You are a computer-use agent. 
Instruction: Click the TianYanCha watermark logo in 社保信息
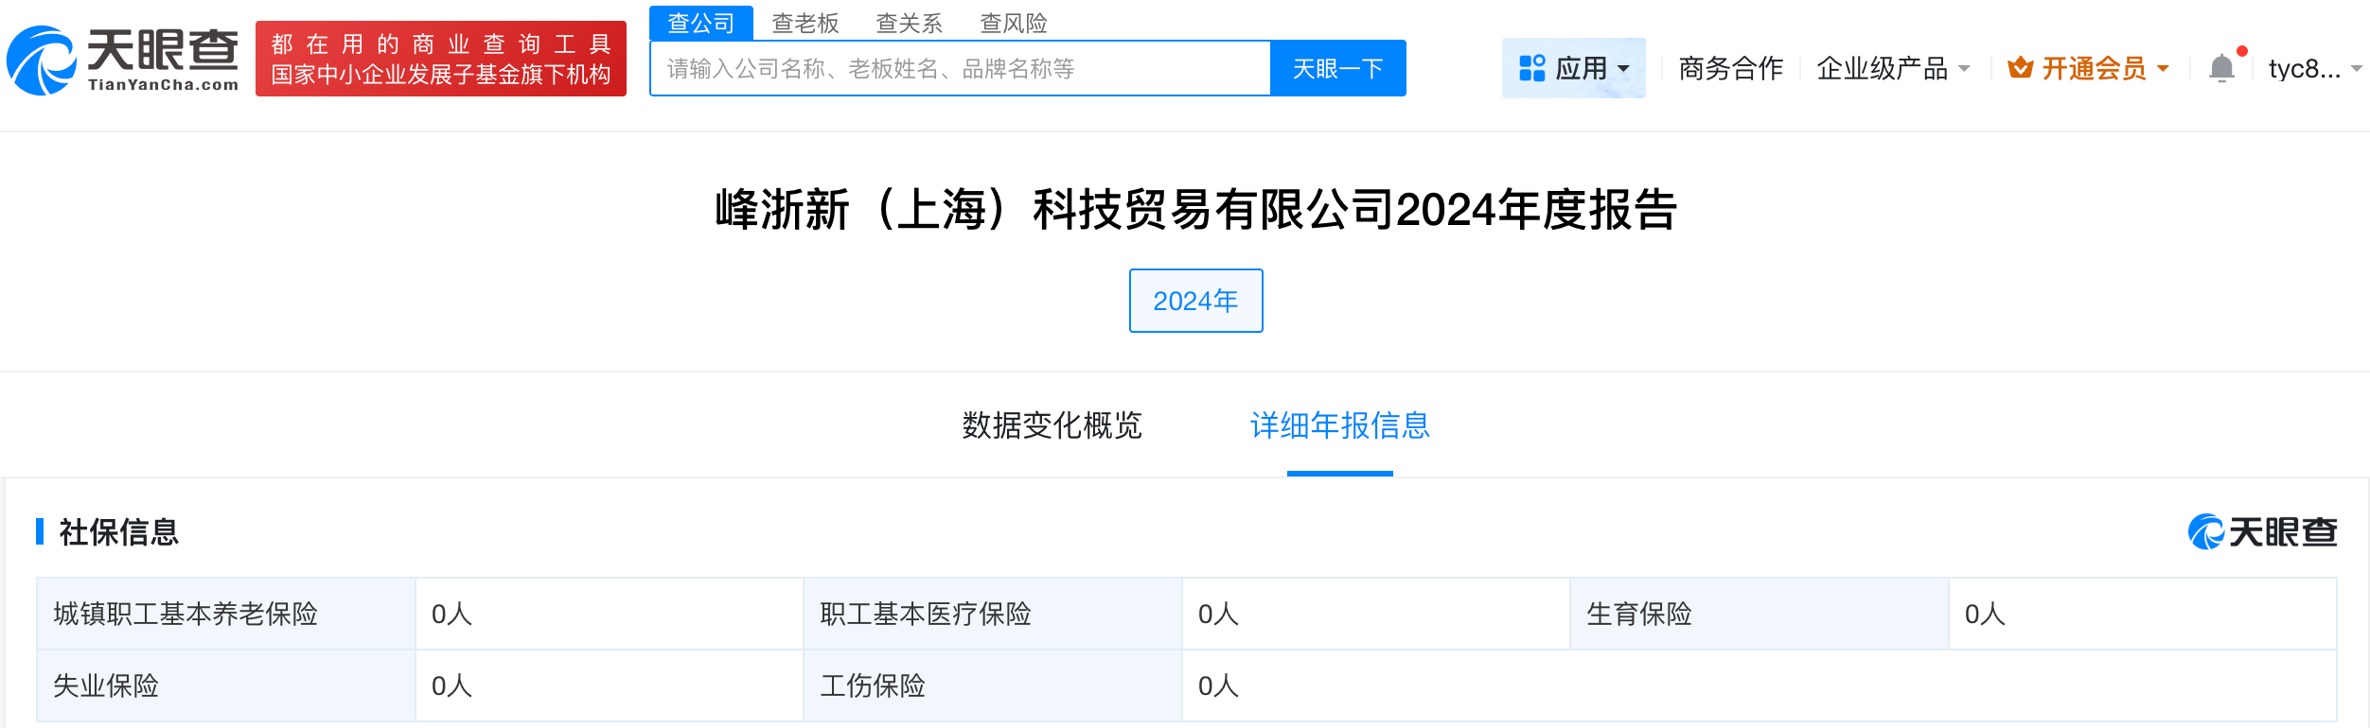tap(2262, 532)
